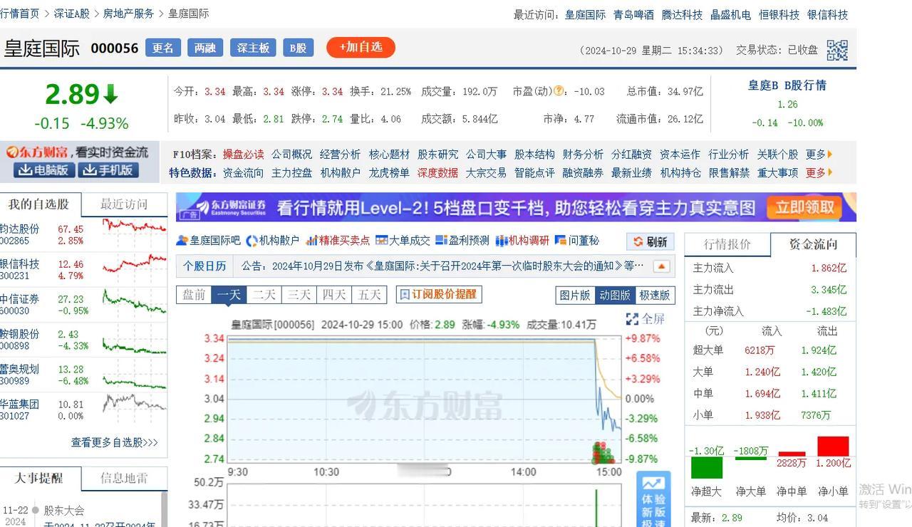This screenshot has width=912, height=527.
Task: Switch chart to 极速版 mode
Action: pyautogui.click(x=655, y=295)
